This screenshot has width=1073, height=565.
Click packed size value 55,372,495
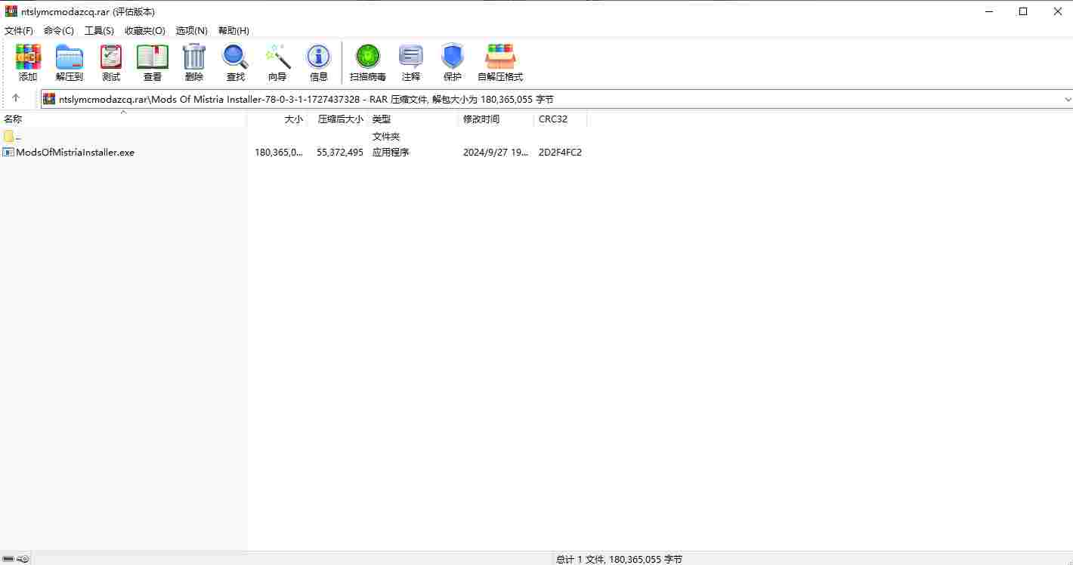pos(340,152)
